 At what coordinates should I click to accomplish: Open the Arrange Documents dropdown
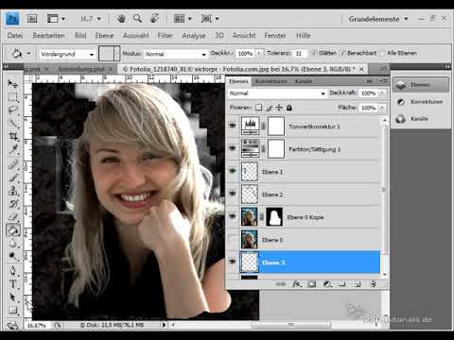[x=183, y=19]
